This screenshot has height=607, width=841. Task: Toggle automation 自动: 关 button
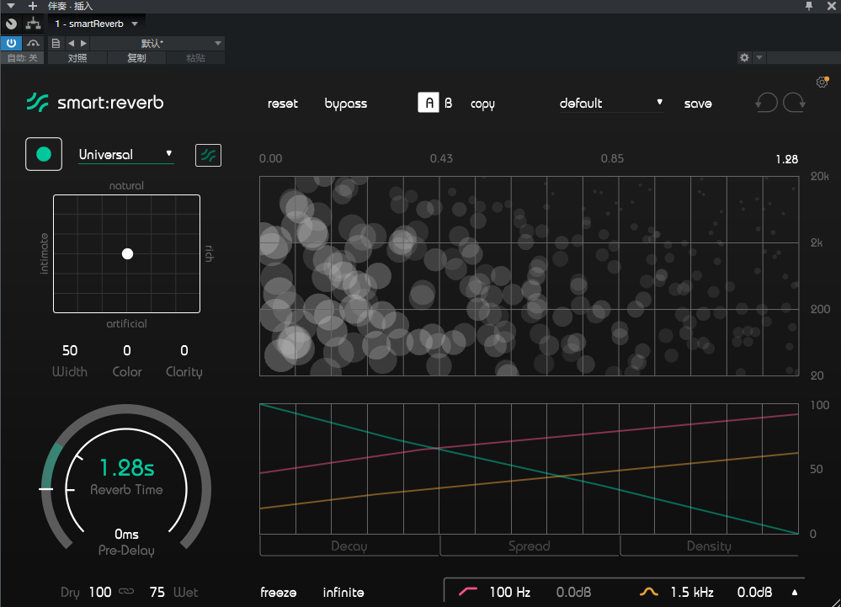coord(22,58)
